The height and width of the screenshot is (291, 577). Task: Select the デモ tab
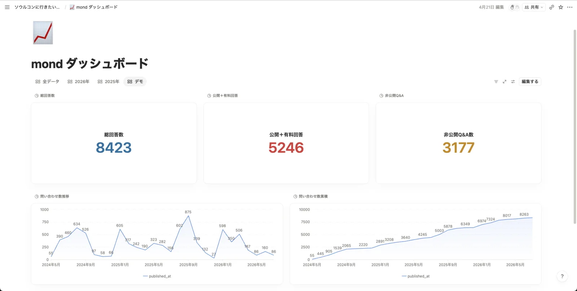coord(135,82)
